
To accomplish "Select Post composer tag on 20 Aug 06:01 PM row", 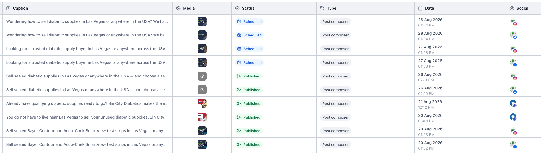I will pyautogui.click(x=335, y=117).
